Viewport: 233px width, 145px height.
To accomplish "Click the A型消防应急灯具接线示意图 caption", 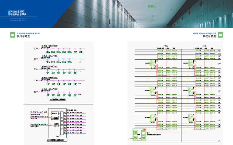I will coord(57,99).
